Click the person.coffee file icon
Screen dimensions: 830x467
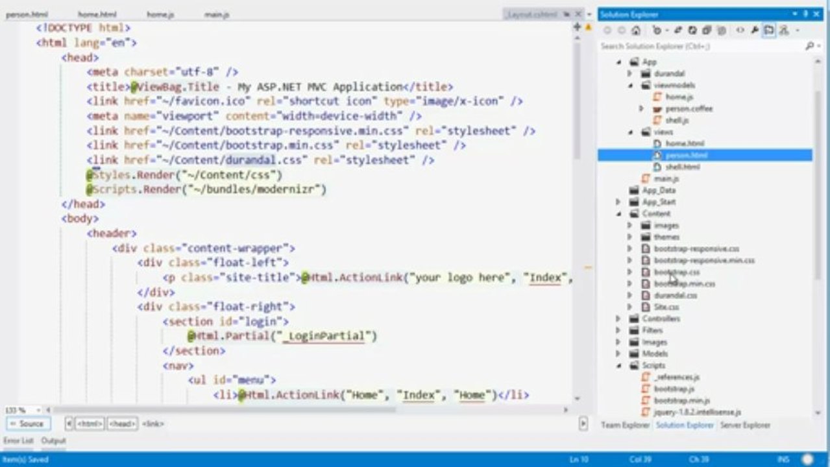(x=657, y=109)
